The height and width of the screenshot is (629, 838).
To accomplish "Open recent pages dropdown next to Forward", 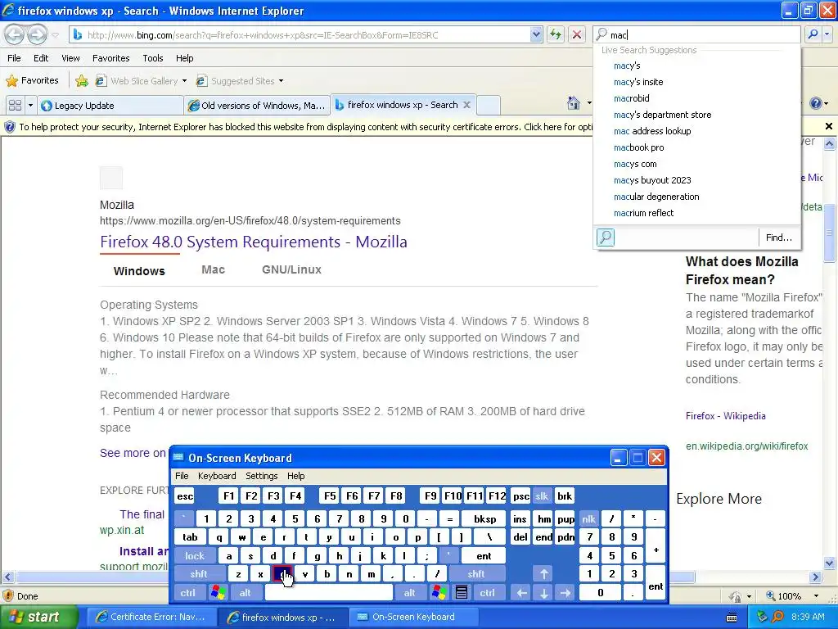I will tap(55, 35).
